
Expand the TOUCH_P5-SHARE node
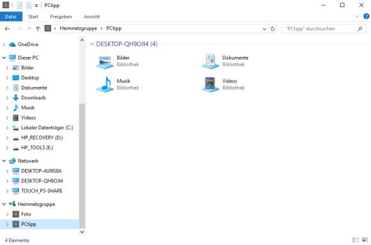click(7, 191)
